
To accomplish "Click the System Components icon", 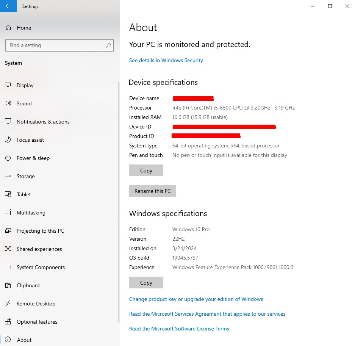I will coord(8,267).
